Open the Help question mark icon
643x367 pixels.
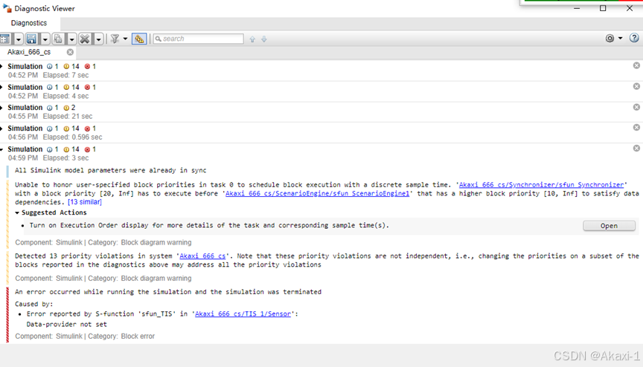pos(634,38)
